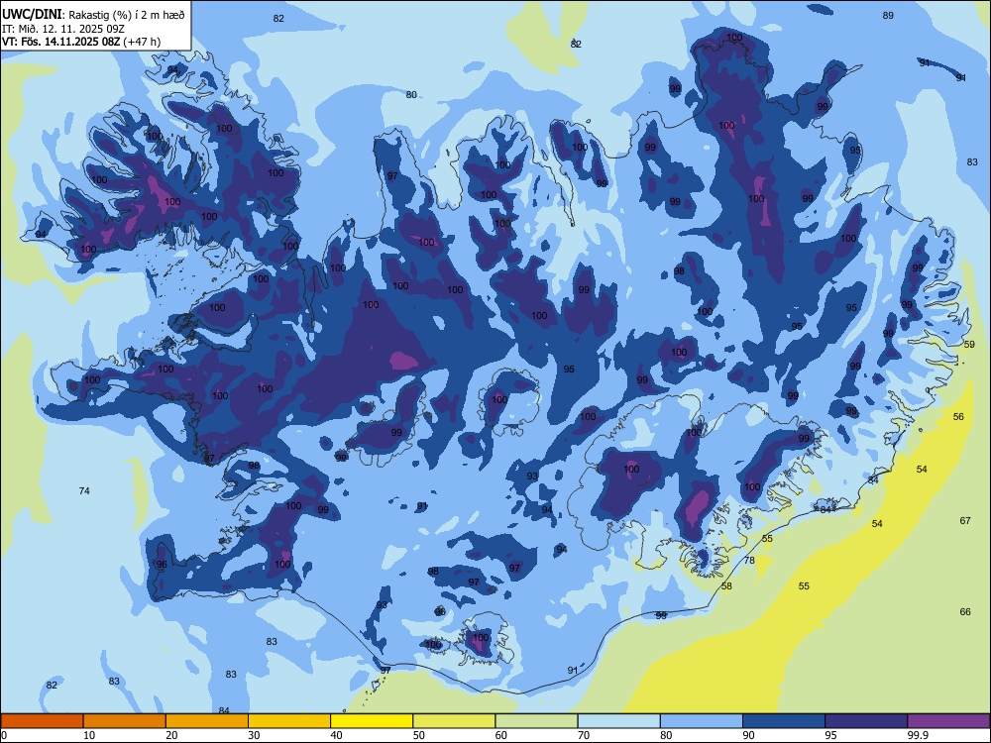Click the 90–95 dark blue legend swatch
This screenshot has width=991, height=743.
[784, 721]
